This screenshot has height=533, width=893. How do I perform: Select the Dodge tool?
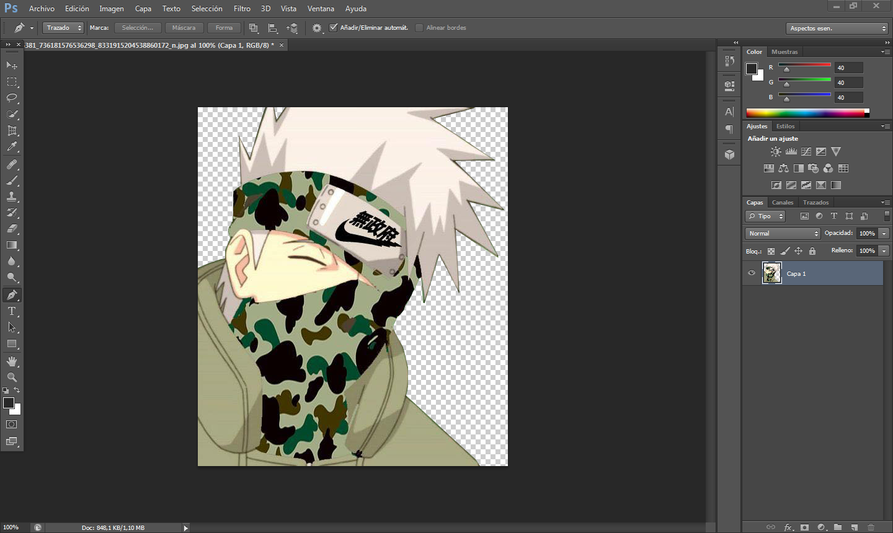12,277
